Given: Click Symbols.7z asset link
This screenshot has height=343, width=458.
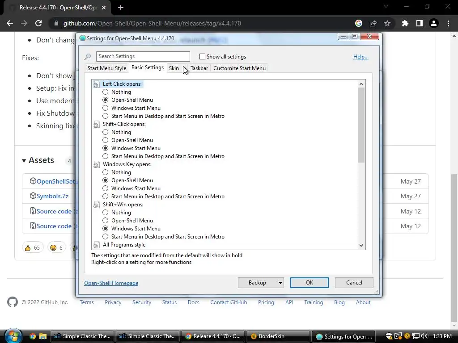Looking at the screenshot, I should (x=53, y=196).
